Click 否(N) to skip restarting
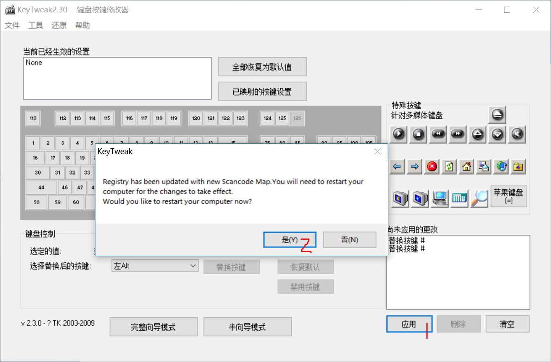 tap(349, 239)
